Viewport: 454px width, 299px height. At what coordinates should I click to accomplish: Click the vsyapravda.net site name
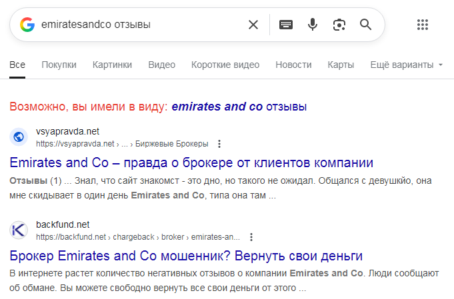[67, 131]
